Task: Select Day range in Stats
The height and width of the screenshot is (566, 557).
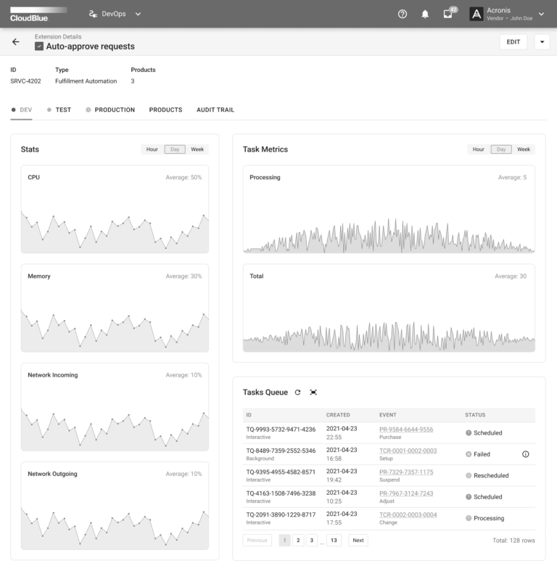Action: [175, 149]
